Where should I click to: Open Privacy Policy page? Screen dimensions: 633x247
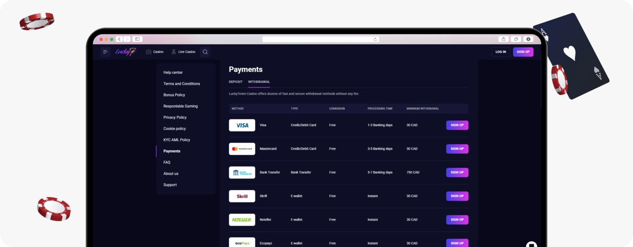(x=175, y=117)
